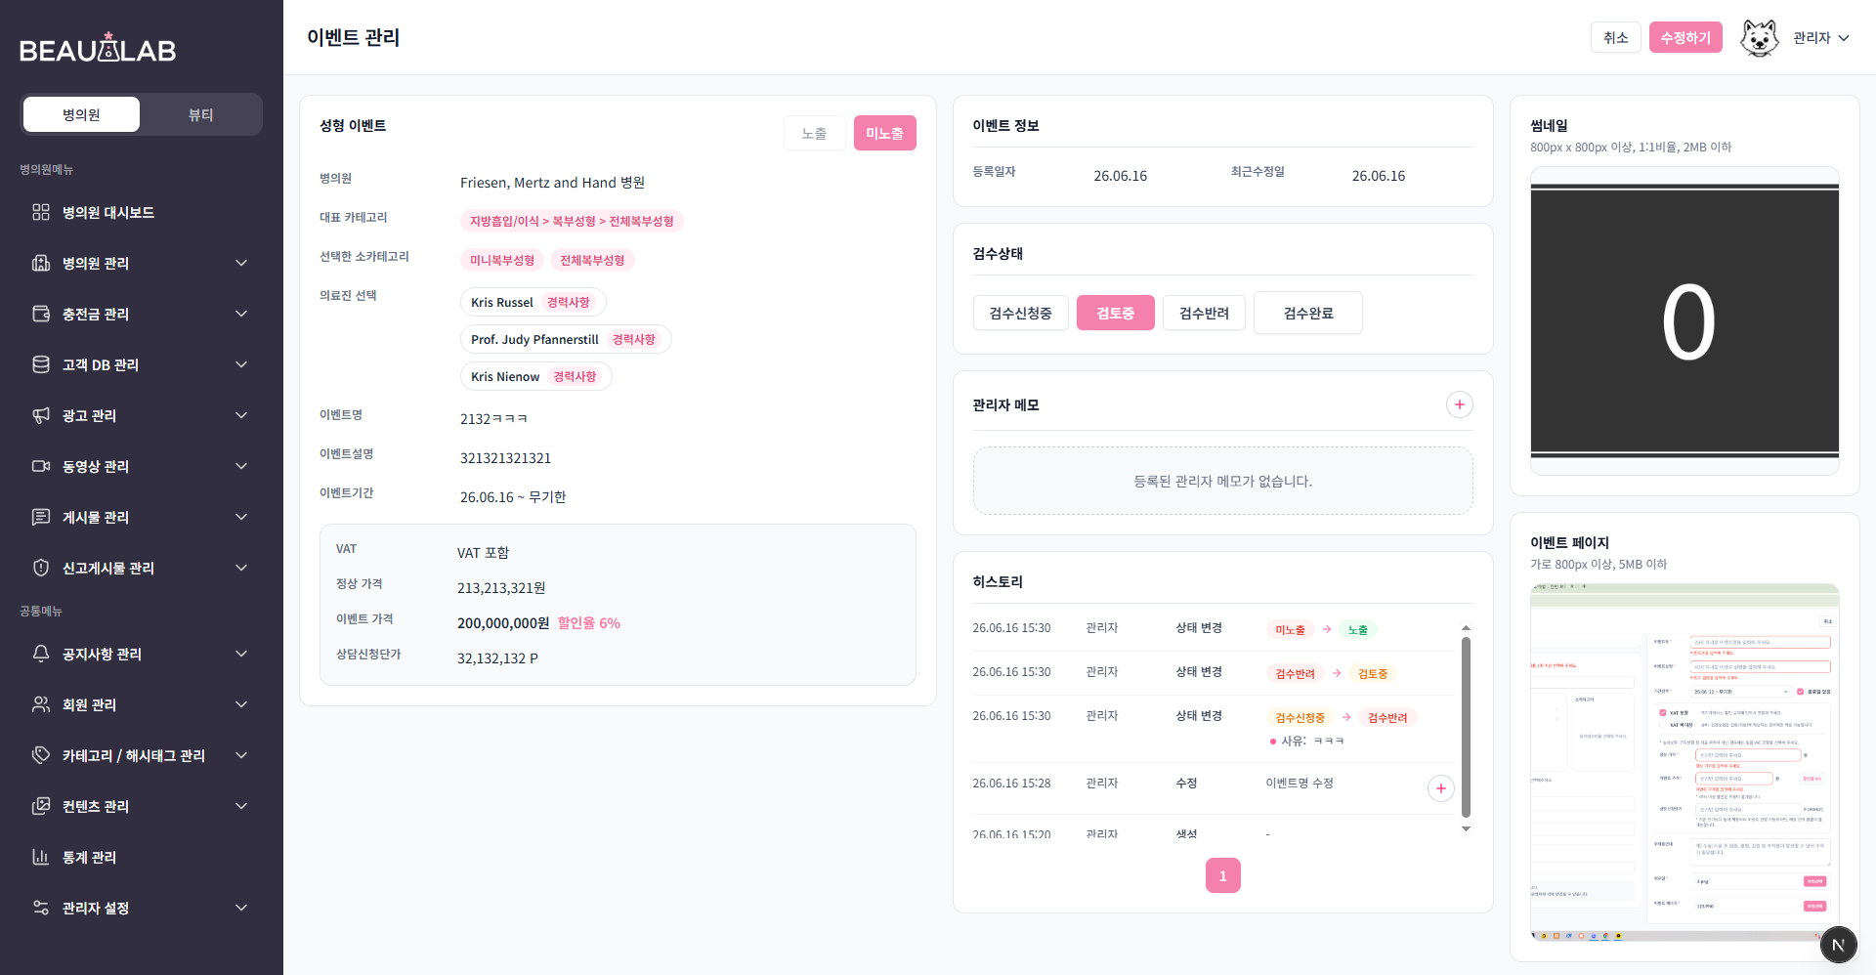The height and width of the screenshot is (975, 1876).
Task: Expand 충전금 관리 menu chevron
Action: 241,314
